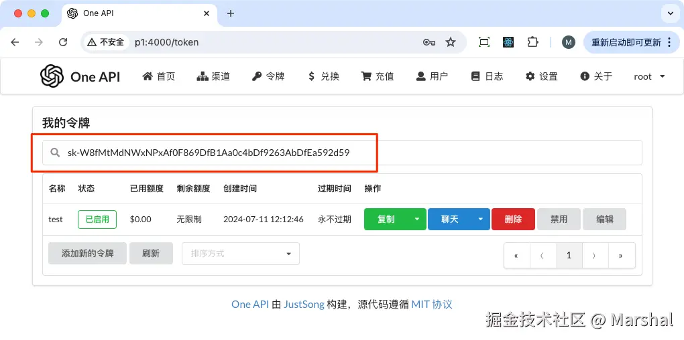Open the 设置 settings nav item
Viewport: 684px width, 340px height.
pyautogui.click(x=541, y=76)
